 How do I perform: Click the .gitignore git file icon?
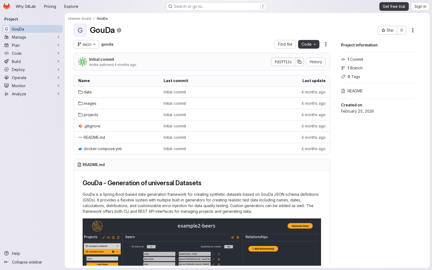[x=80, y=126]
